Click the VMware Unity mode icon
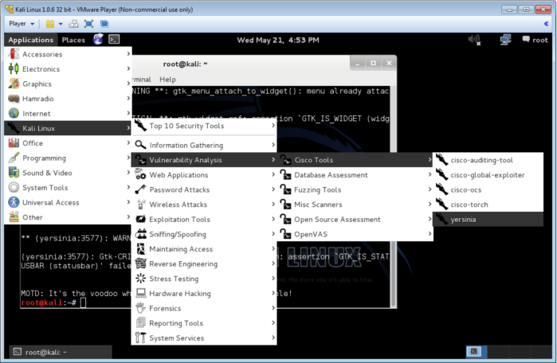Screen dimensions: 557x363 pos(104,24)
